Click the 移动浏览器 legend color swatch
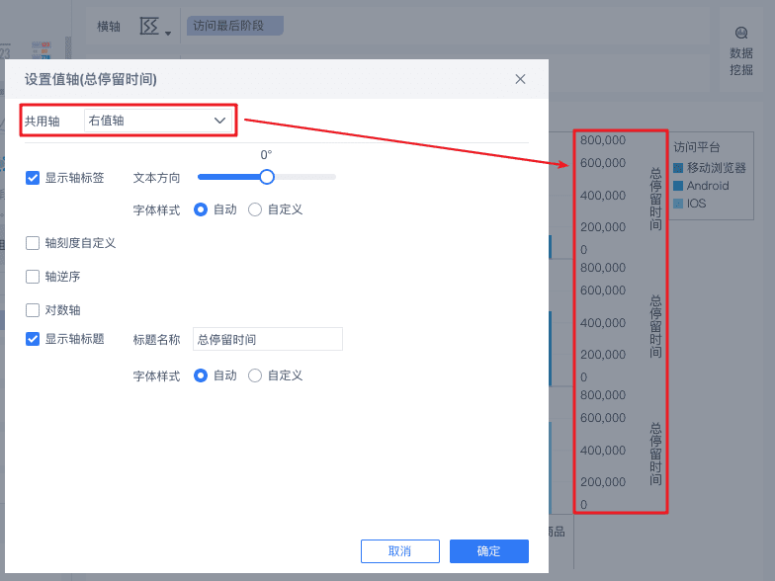Viewport: 775px width, 581px height. pyautogui.click(x=678, y=168)
